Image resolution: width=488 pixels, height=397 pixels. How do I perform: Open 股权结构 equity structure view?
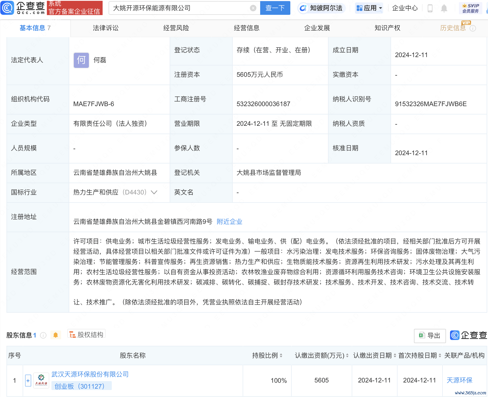pos(86,335)
